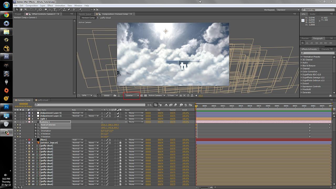Switch to puffy-cloud timeline tab
Screen dimensions: 336x189
43,100
